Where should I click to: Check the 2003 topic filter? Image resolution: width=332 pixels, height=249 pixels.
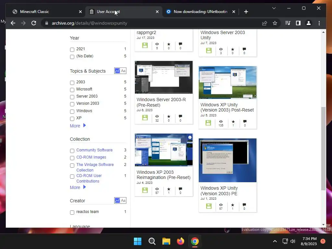click(x=72, y=83)
